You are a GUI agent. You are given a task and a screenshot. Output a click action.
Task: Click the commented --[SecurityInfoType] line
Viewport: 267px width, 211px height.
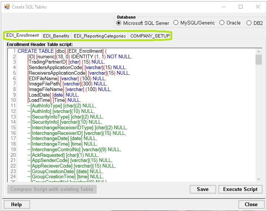click(x=65, y=117)
